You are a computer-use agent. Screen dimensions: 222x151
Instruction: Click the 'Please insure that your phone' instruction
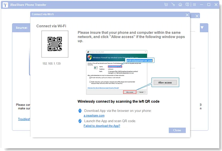click(131, 36)
